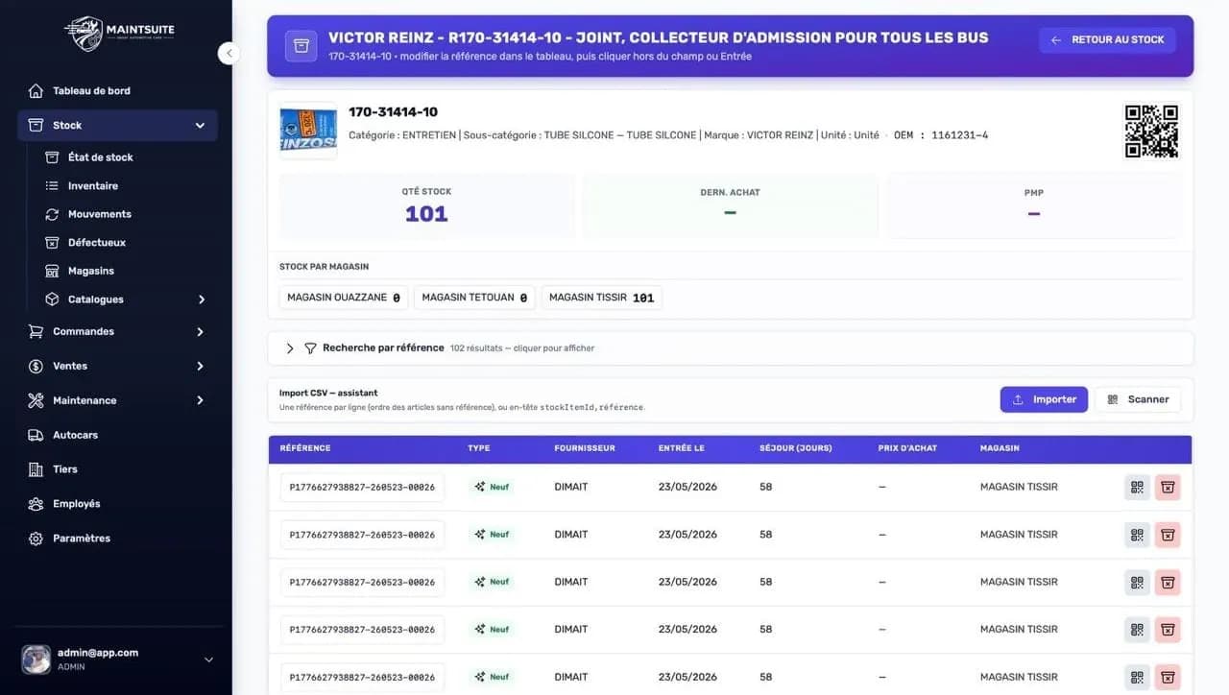Open Défectueux via its sidebar icon

(52, 243)
